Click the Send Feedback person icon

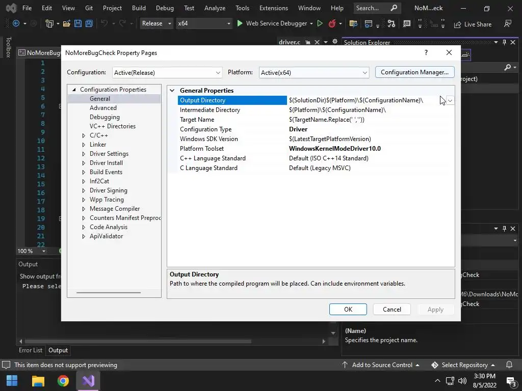click(508, 23)
